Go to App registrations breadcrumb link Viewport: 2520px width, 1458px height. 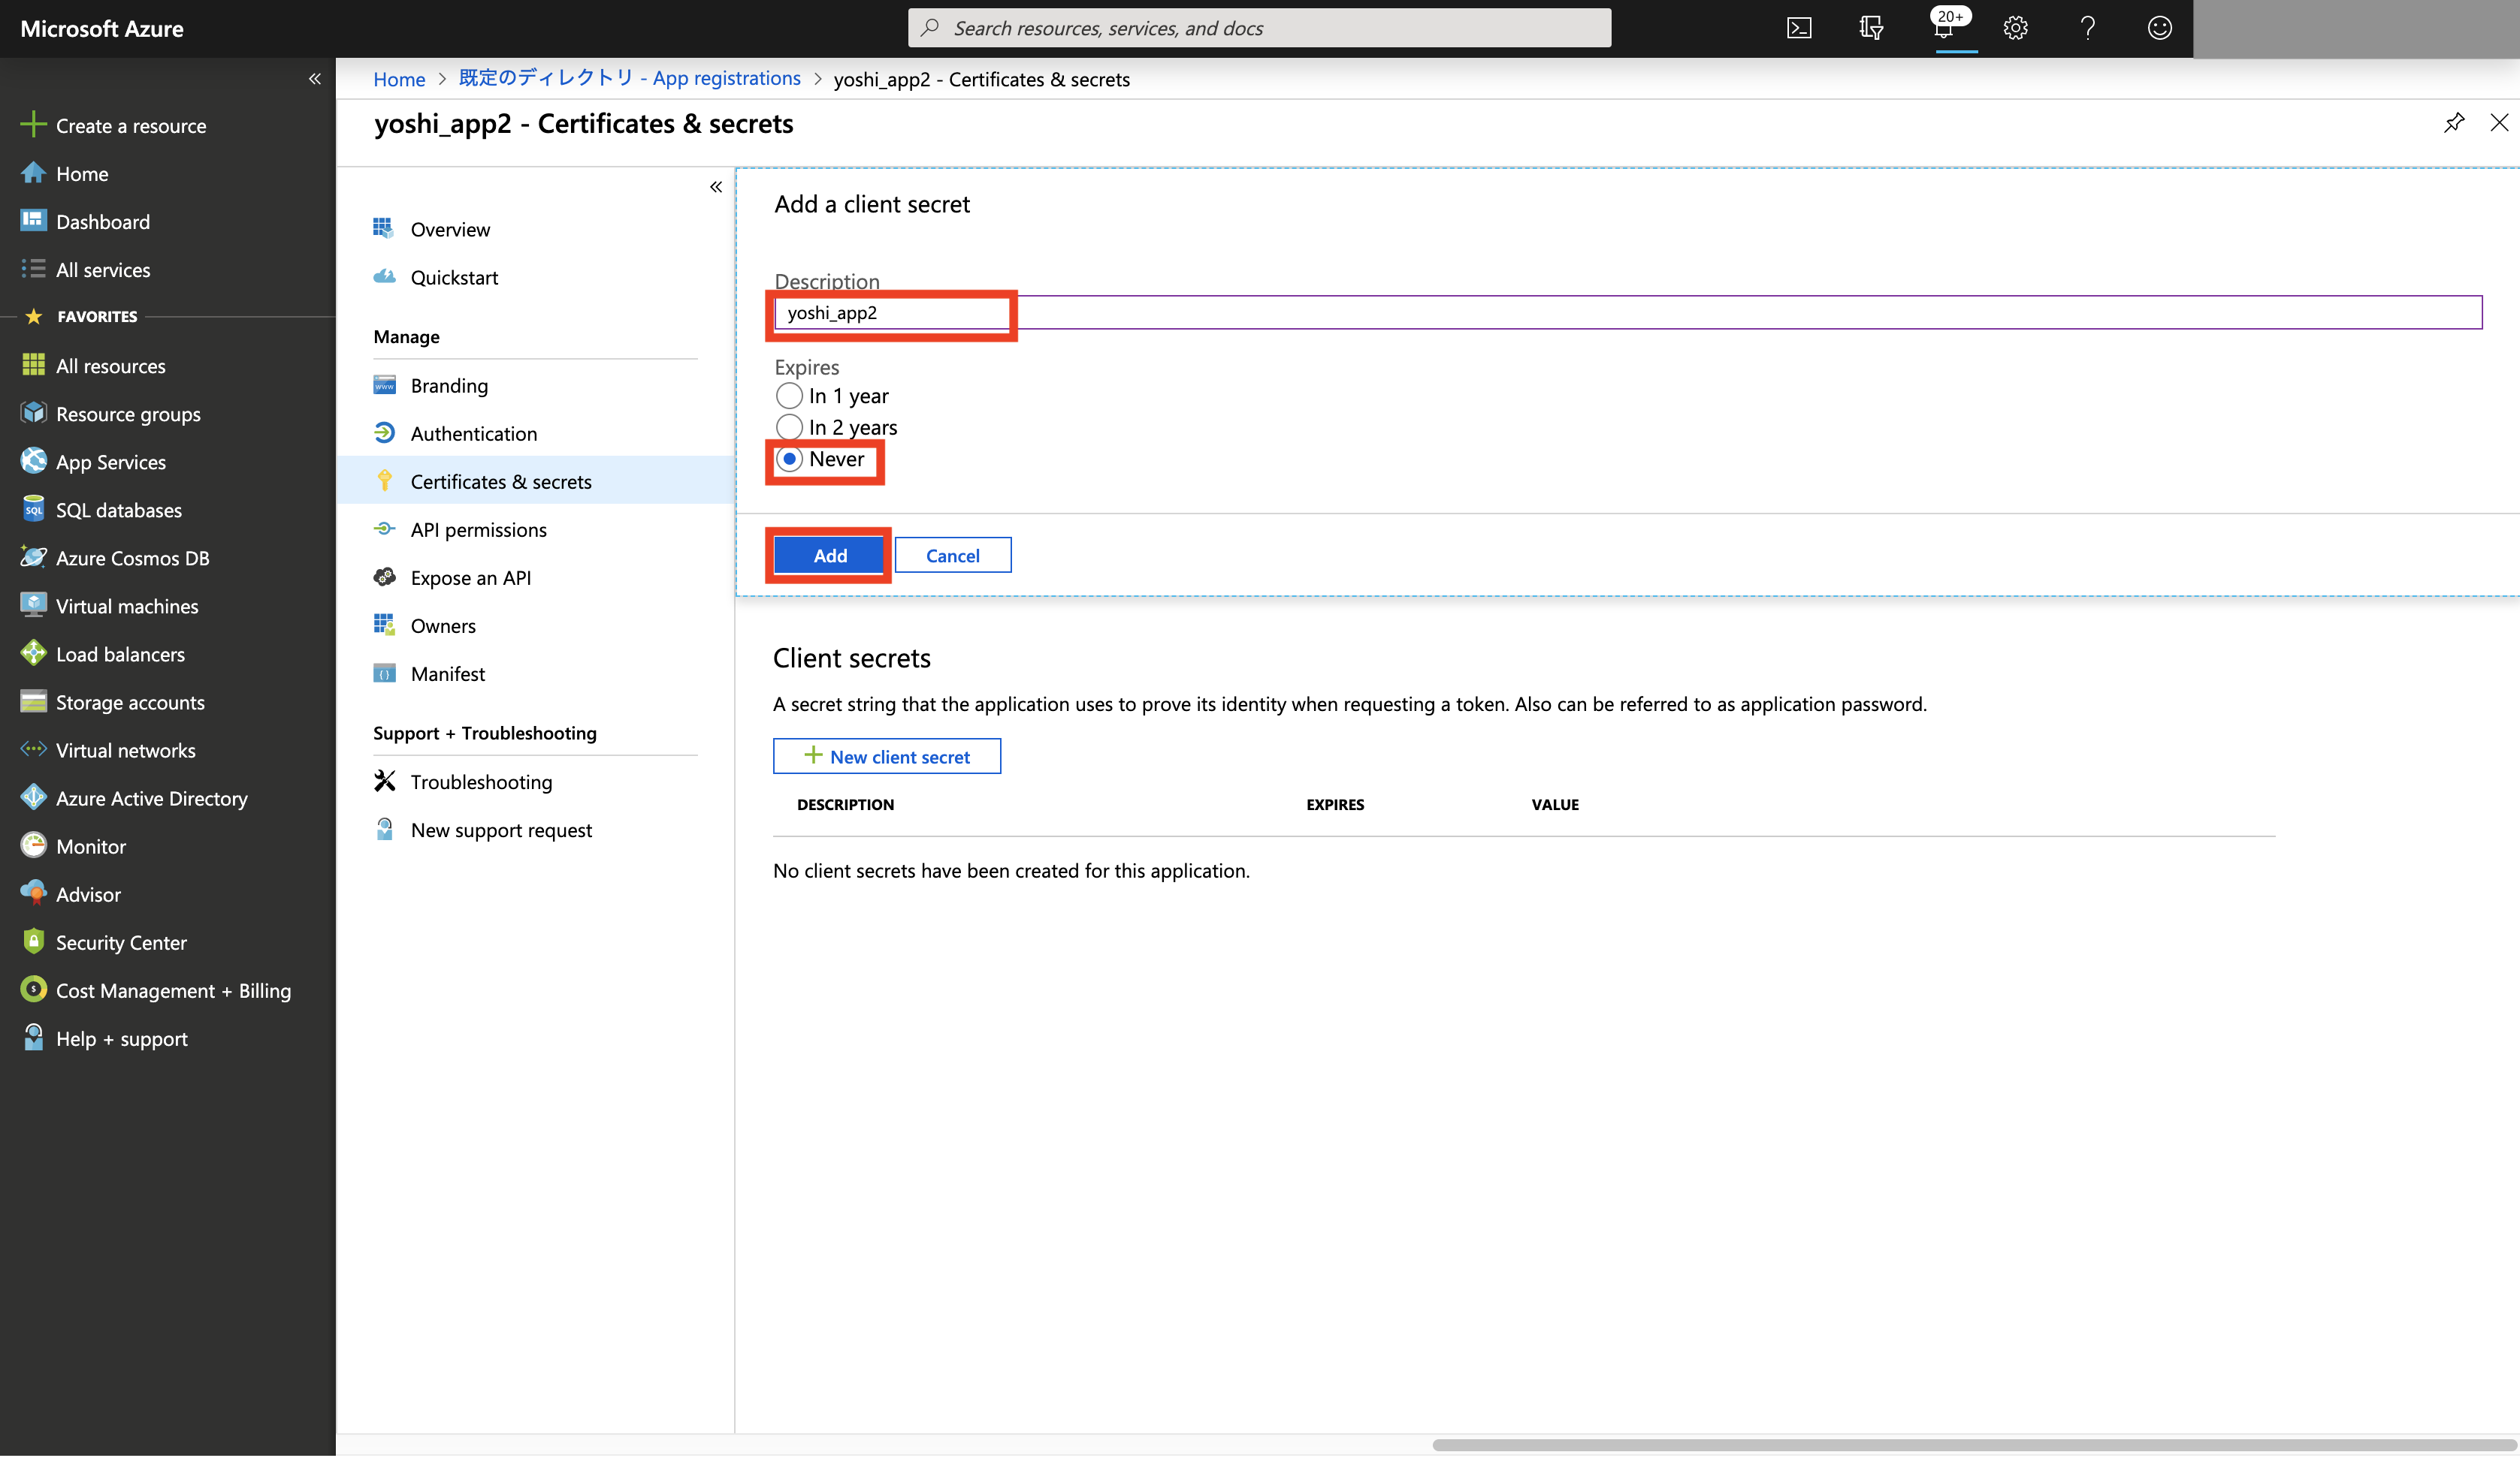629,78
